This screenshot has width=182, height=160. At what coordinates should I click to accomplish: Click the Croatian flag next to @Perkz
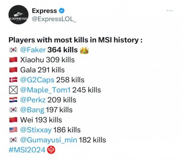[x=13, y=100]
